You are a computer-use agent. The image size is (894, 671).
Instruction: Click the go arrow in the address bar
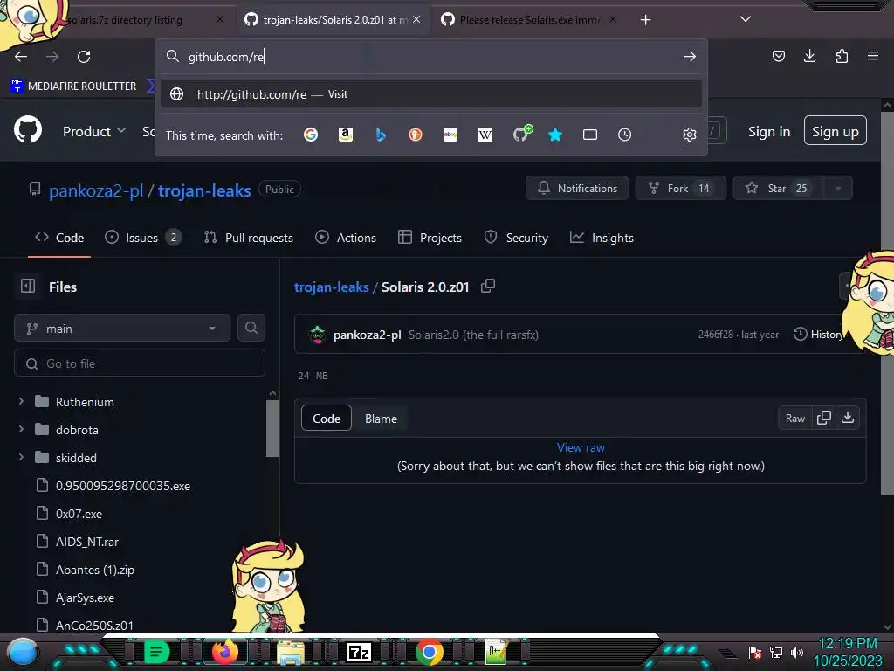[690, 57]
